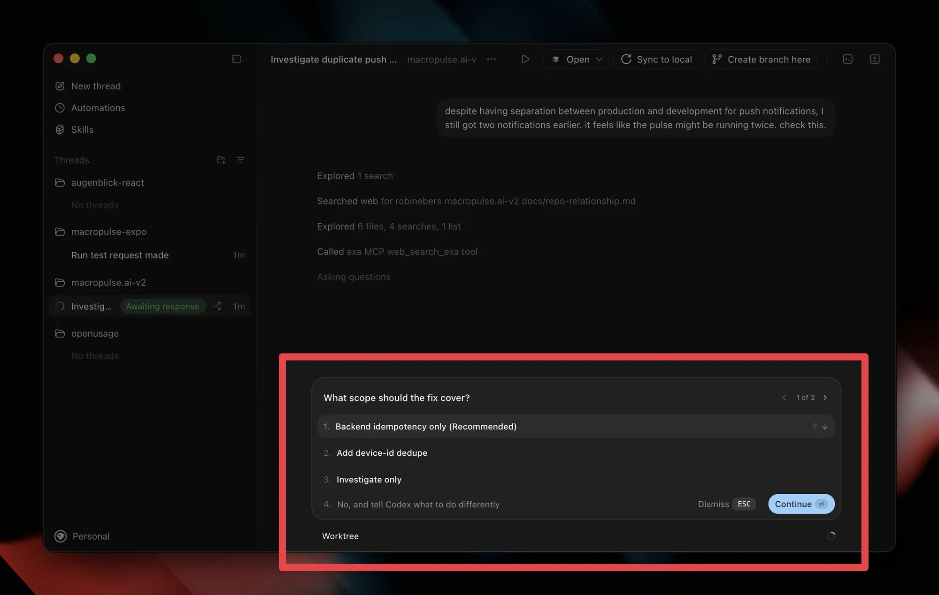Open the thread more options ellipsis
Image resolution: width=939 pixels, height=595 pixels.
(x=492, y=59)
